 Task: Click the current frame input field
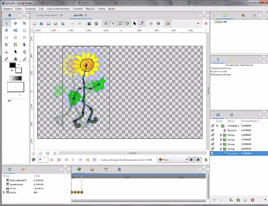pyautogui.click(x=43, y=159)
